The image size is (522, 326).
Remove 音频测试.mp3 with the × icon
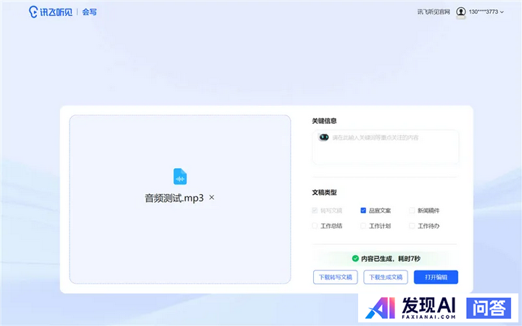(212, 197)
